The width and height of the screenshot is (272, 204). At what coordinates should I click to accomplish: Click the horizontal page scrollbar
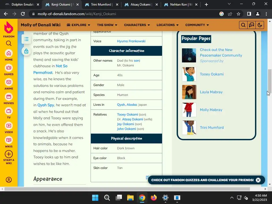(x=127, y=189)
